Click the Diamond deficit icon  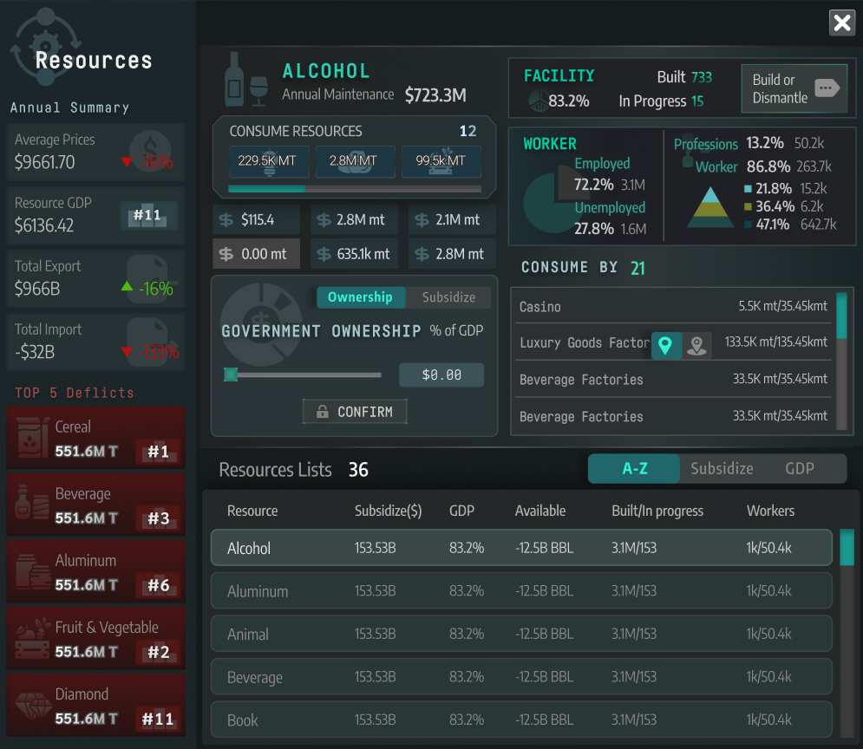[34, 707]
